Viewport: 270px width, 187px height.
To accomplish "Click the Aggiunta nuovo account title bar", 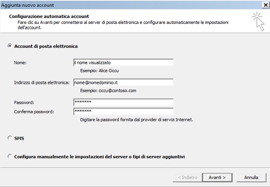I will click(x=131, y=5).
